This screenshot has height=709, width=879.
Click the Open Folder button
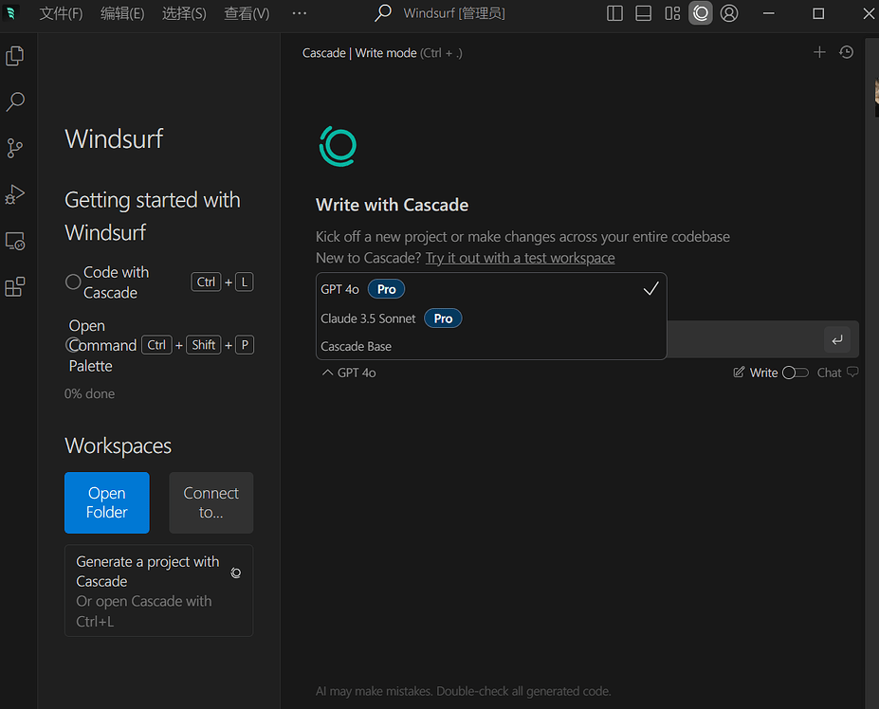pos(106,502)
